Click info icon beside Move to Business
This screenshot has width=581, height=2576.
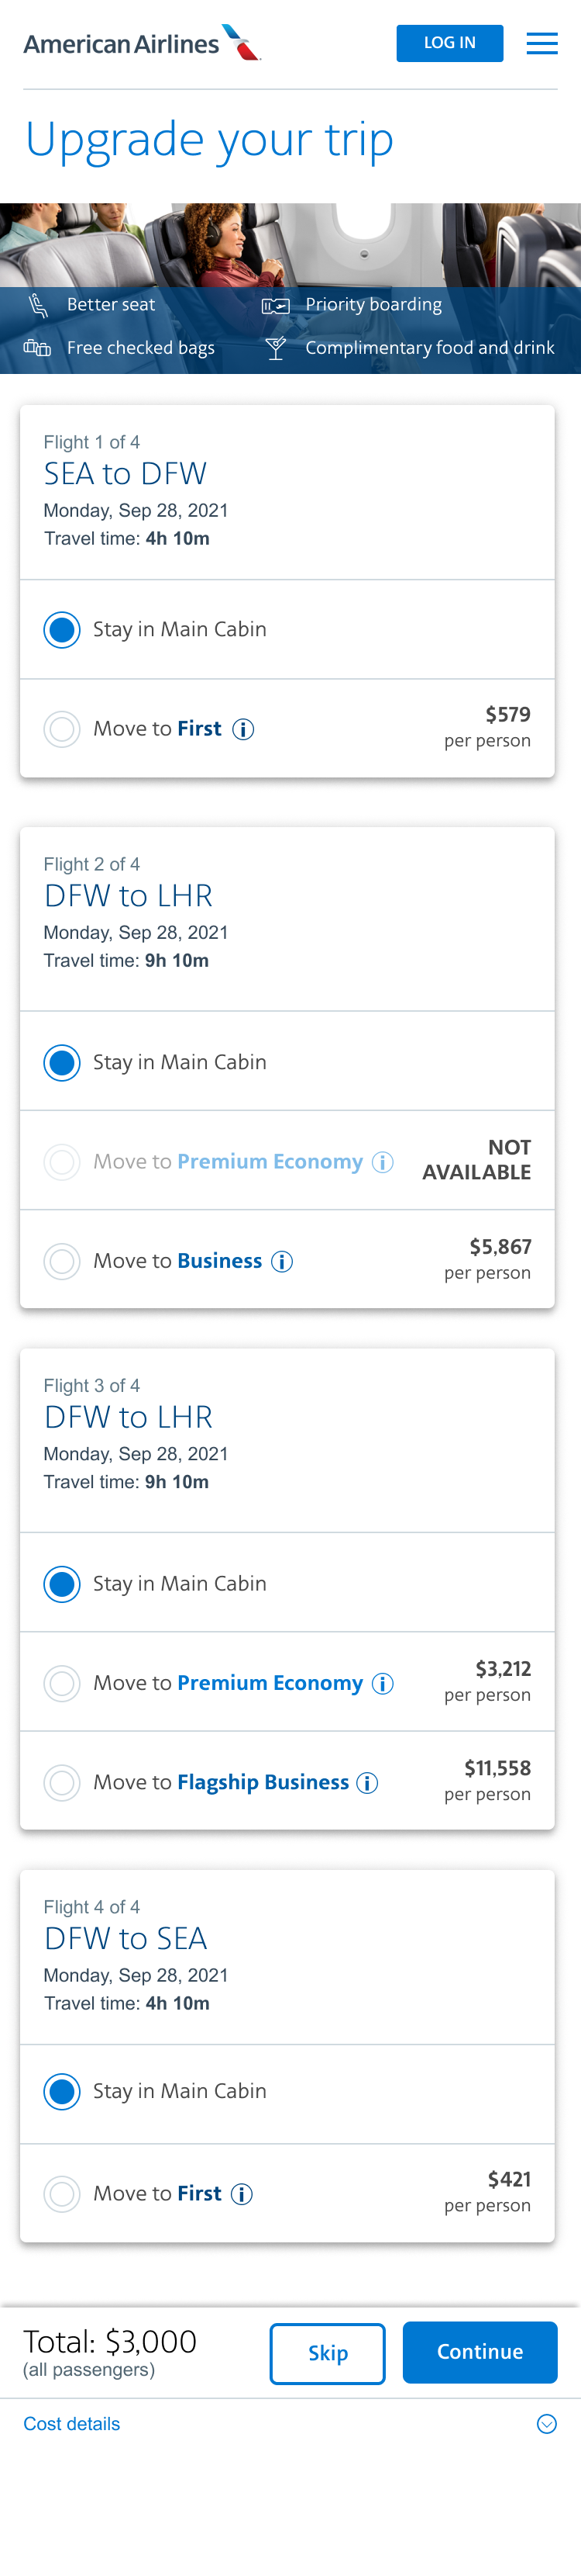(x=283, y=1261)
